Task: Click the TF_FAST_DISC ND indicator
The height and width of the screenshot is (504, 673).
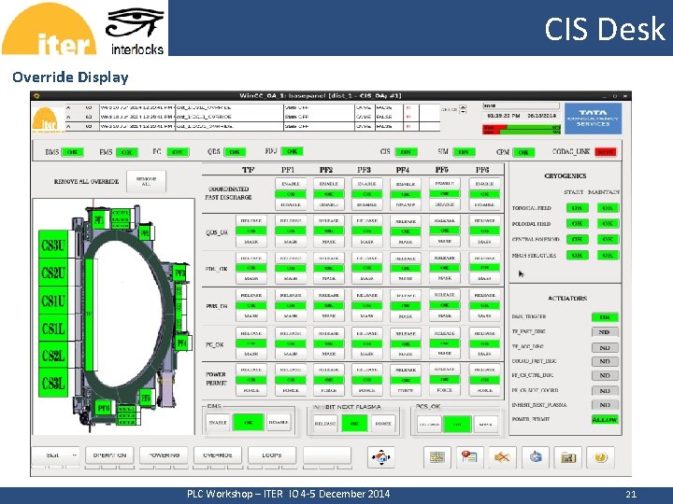Action: tap(605, 332)
